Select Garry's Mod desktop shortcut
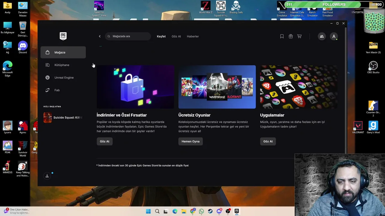The height and width of the screenshot is (216, 385). [x=373, y=127]
